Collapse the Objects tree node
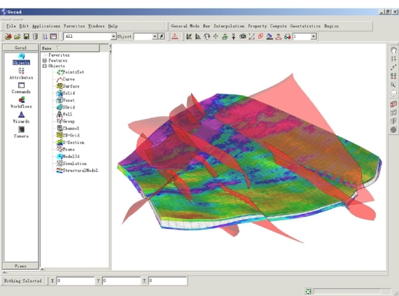This screenshot has height=296, width=399. tap(45, 66)
